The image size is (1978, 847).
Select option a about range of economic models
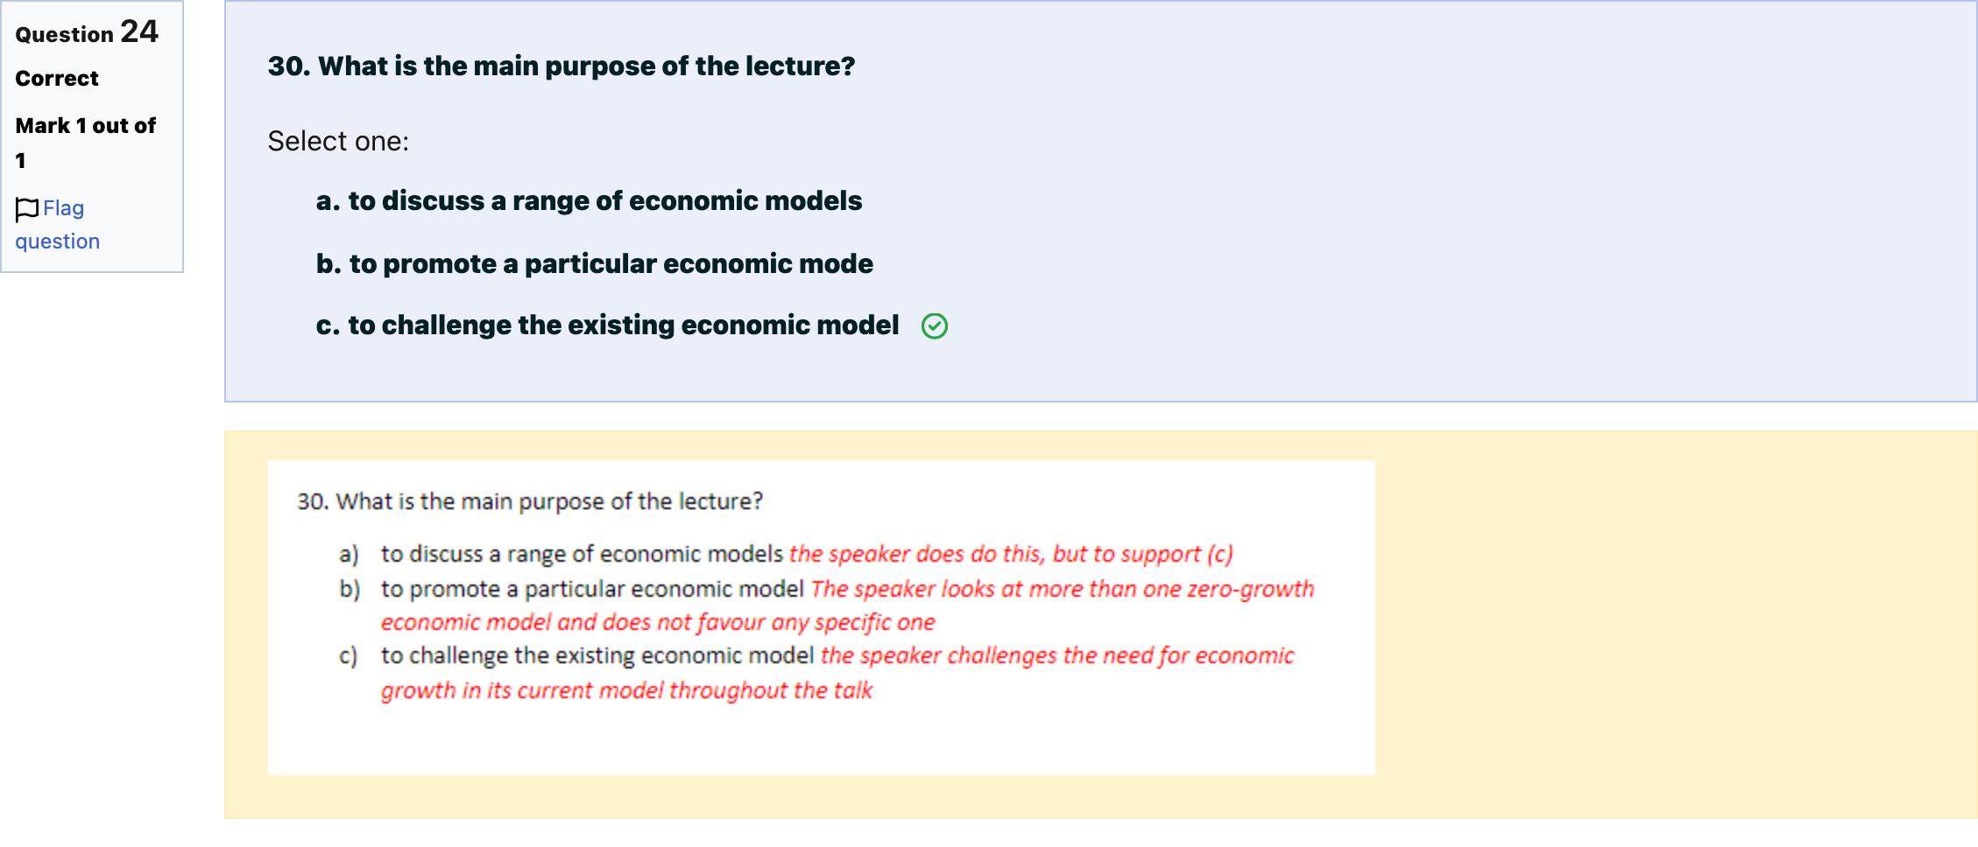tap(589, 201)
